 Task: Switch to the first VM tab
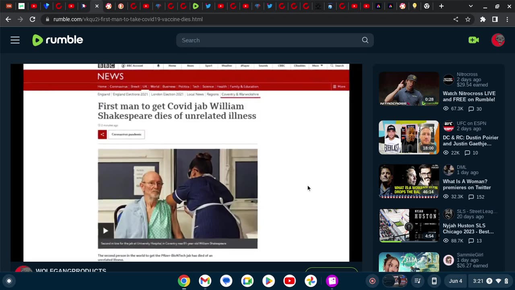9,6
